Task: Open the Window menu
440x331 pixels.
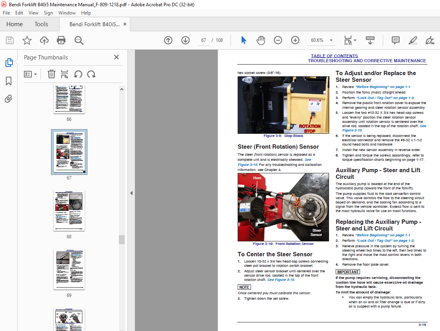Action: [x=67, y=13]
